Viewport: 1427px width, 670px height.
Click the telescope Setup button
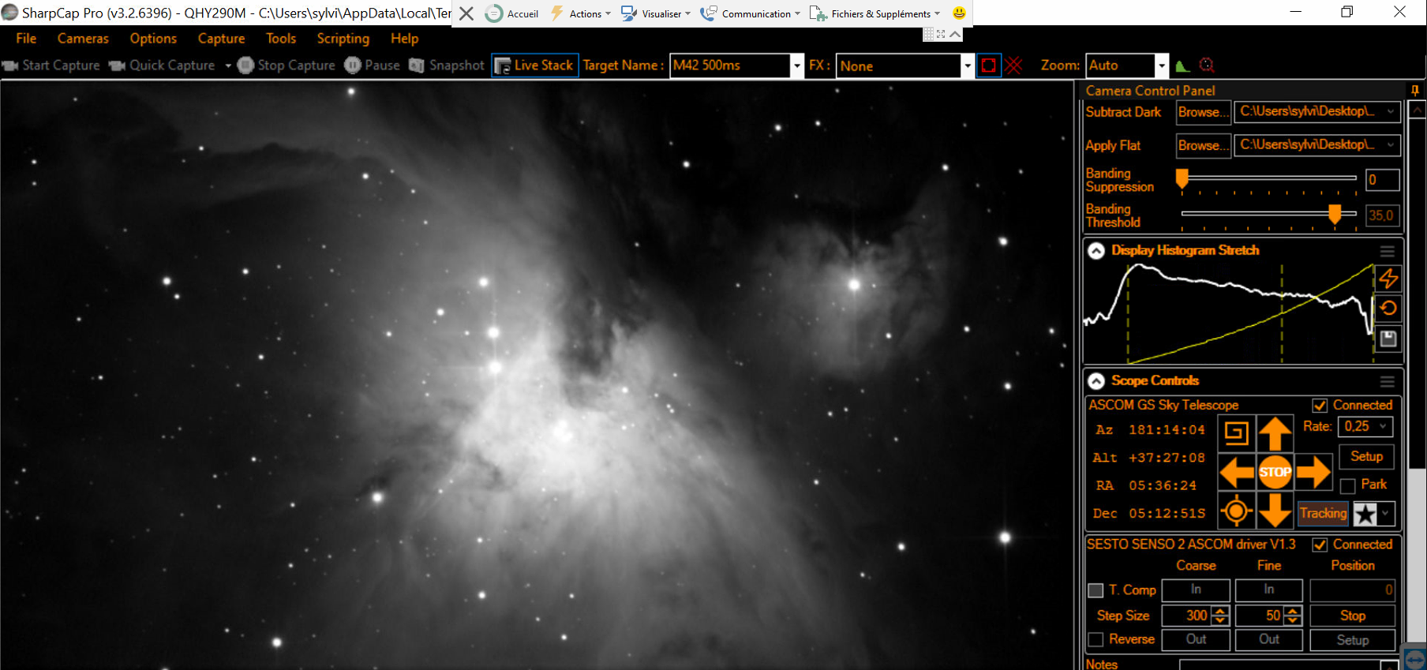[1366, 456]
